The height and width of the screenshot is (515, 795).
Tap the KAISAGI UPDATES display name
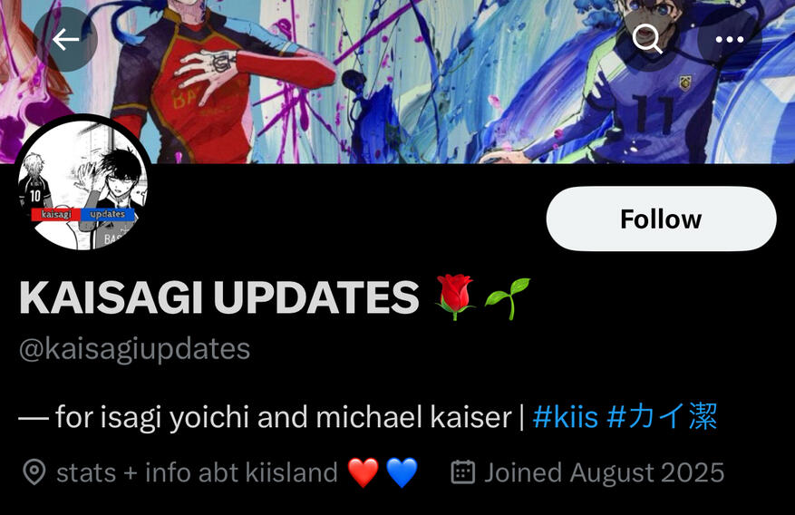pyautogui.click(x=219, y=297)
